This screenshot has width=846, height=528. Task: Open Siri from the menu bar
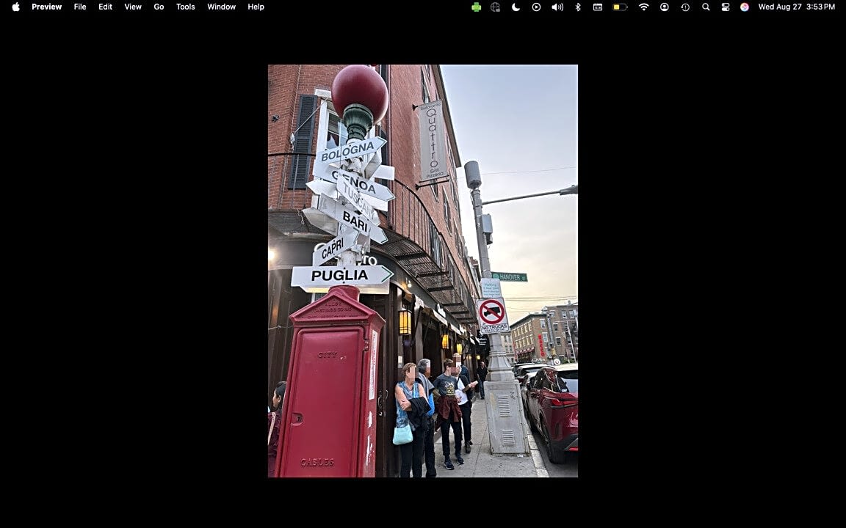click(x=745, y=7)
